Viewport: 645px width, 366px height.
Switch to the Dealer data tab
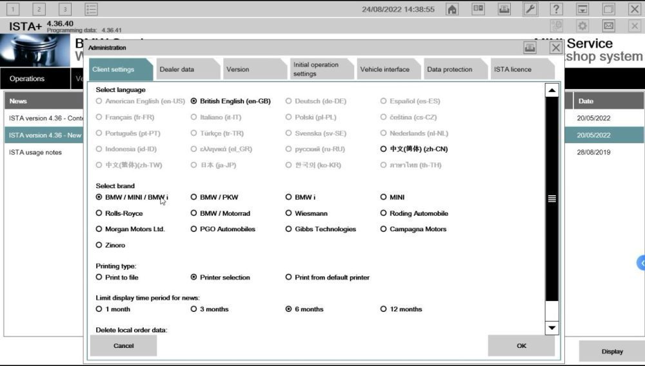click(188, 70)
